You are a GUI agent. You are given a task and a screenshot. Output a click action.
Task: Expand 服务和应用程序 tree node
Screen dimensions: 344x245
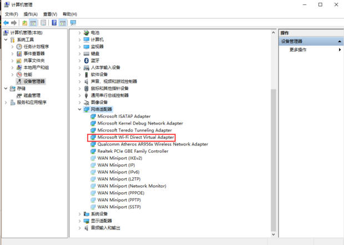pyautogui.click(x=6, y=102)
